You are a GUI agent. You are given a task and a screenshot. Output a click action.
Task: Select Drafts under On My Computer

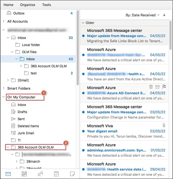click(x=38, y=112)
